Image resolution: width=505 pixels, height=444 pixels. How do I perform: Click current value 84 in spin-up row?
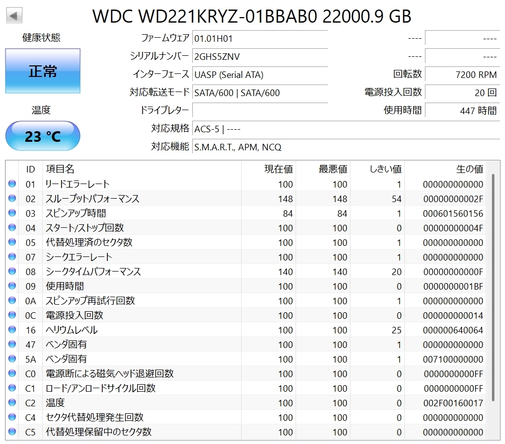287,214
